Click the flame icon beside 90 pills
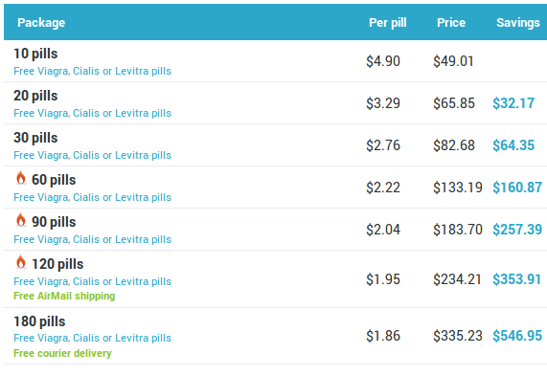The width and height of the screenshot is (547, 376). (x=21, y=220)
